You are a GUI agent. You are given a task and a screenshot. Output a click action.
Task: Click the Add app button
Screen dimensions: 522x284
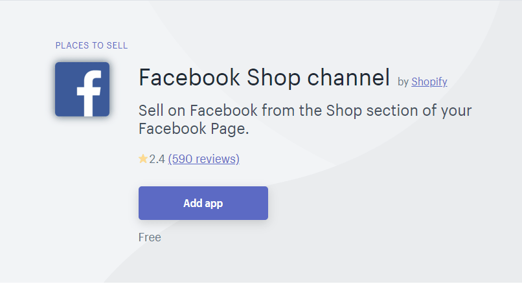[x=203, y=203]
